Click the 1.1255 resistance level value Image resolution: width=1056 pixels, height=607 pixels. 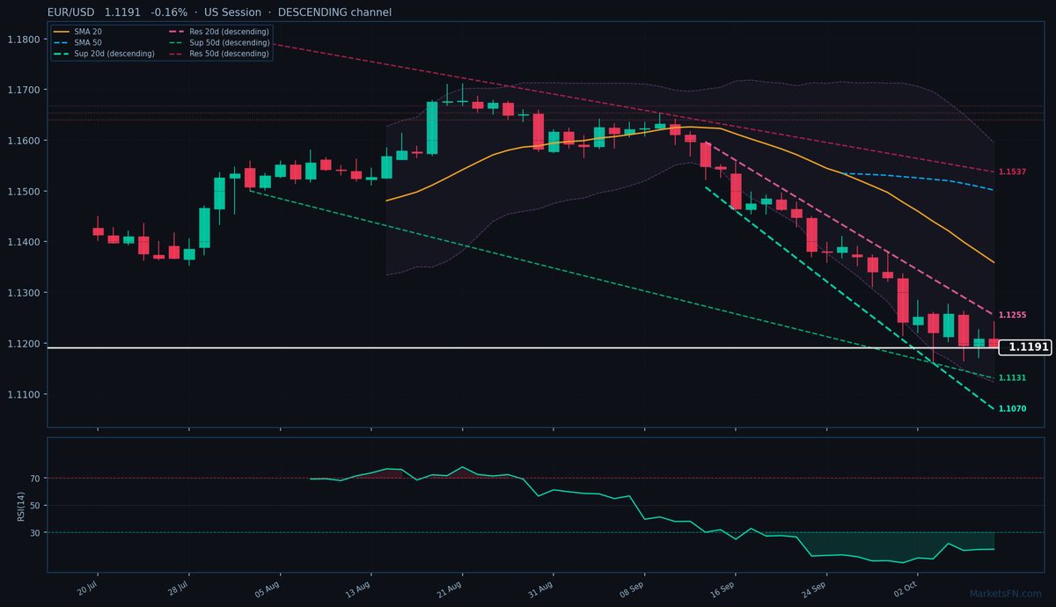point(1012,315)
